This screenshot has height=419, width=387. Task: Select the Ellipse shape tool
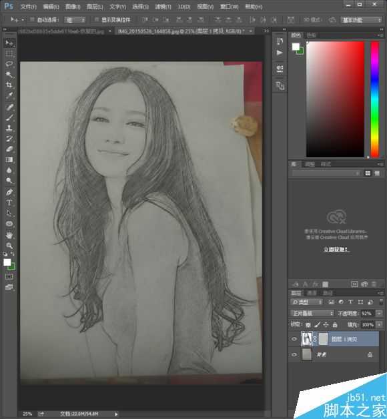(x=9, y=224)
